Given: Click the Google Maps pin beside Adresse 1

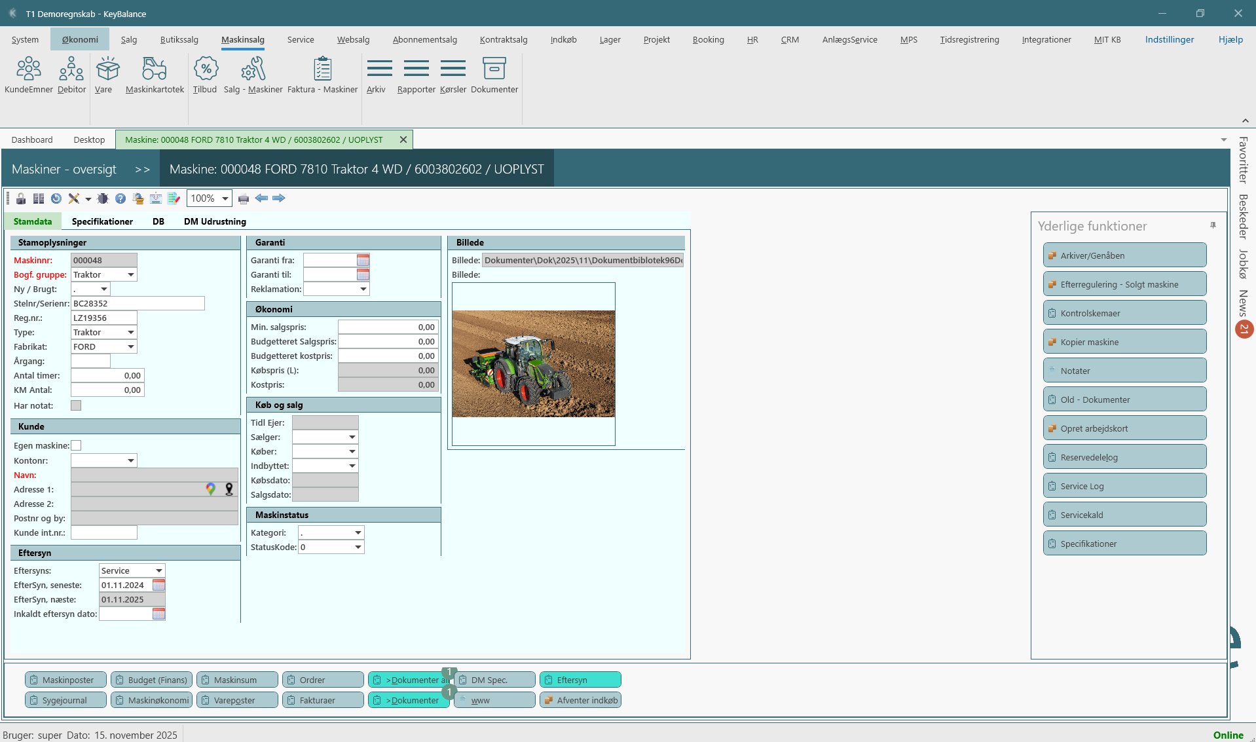Looking at the screenshot, I should [x=211, y=489].
